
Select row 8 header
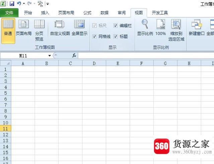tap(5, 111)
